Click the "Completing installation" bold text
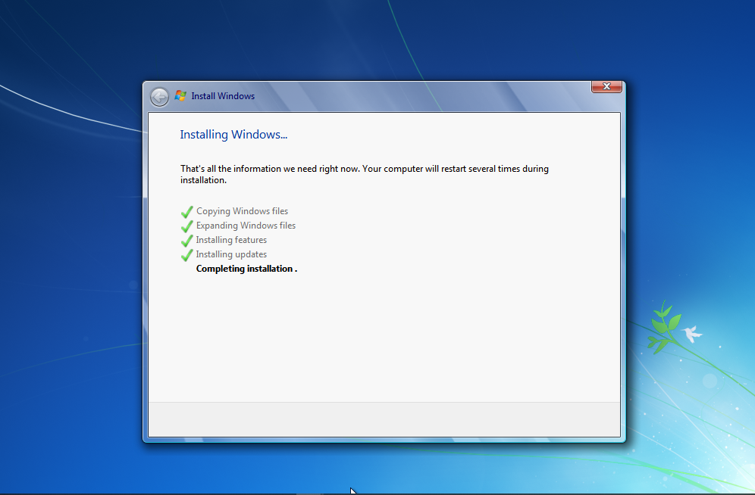Screen dimensions: 755x495 click(246, 269)
